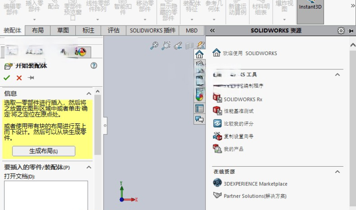Switch to the 装配体 ribbon tab
356x210 pixels.
coord(12,31)
